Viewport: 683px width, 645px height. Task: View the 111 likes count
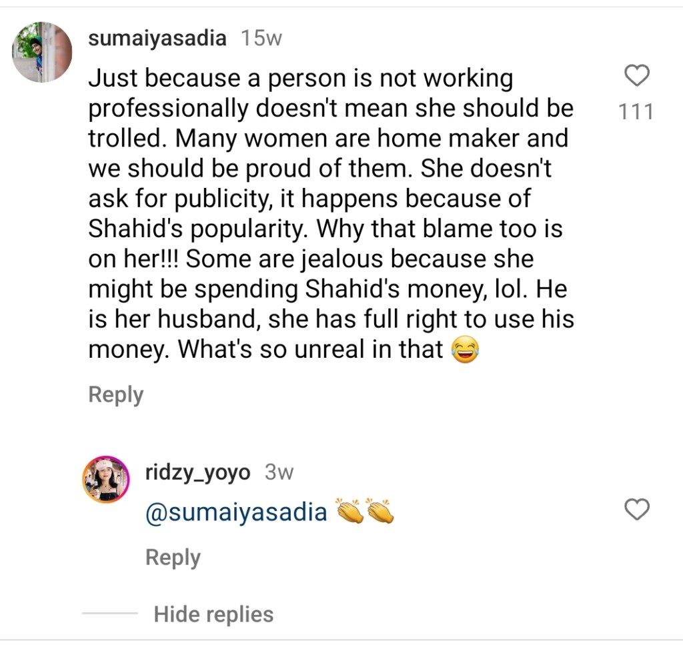pyautogui.click(x=636, y=112)
